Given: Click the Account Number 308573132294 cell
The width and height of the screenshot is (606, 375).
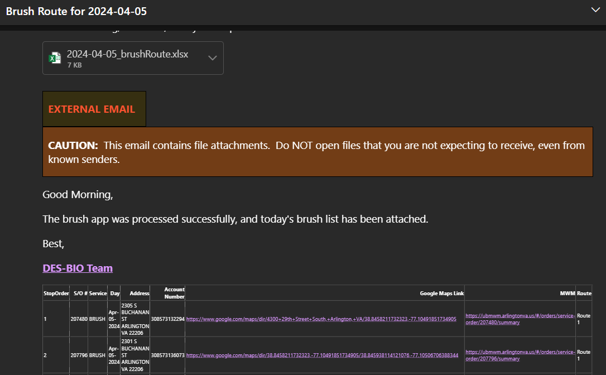Looking at the screenshot, I should coord(167,318).
